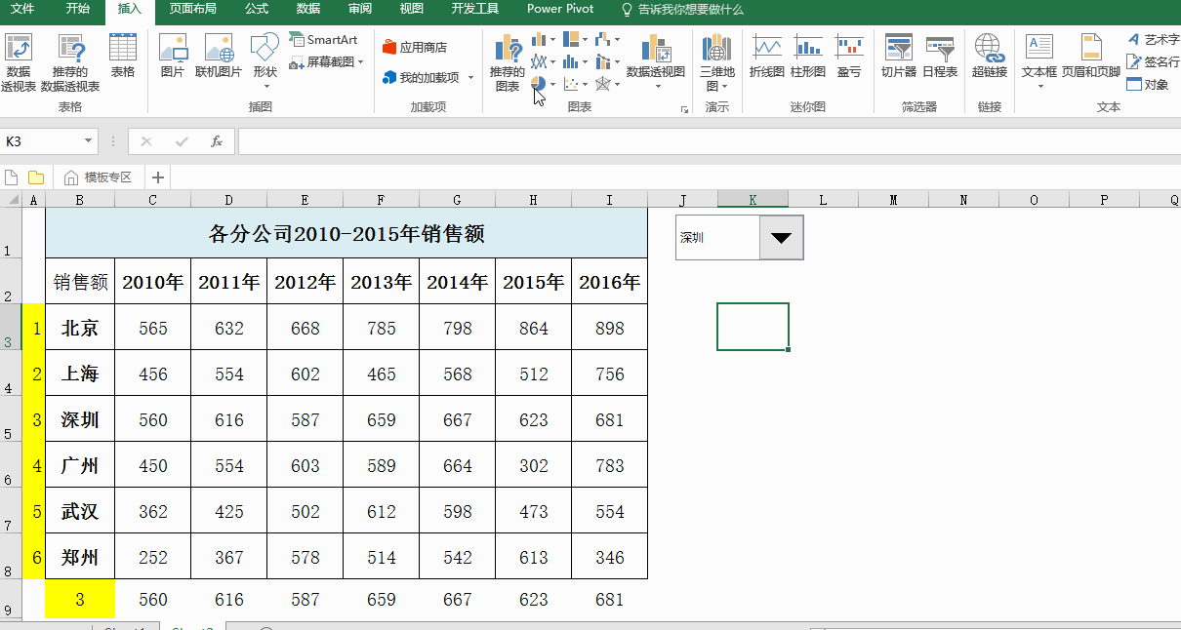Expand the 我的加载项 add-ins dropdown
This screenshot has height=630, width=1181.
(470, 78)
